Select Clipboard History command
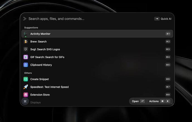 click(97, 65)
